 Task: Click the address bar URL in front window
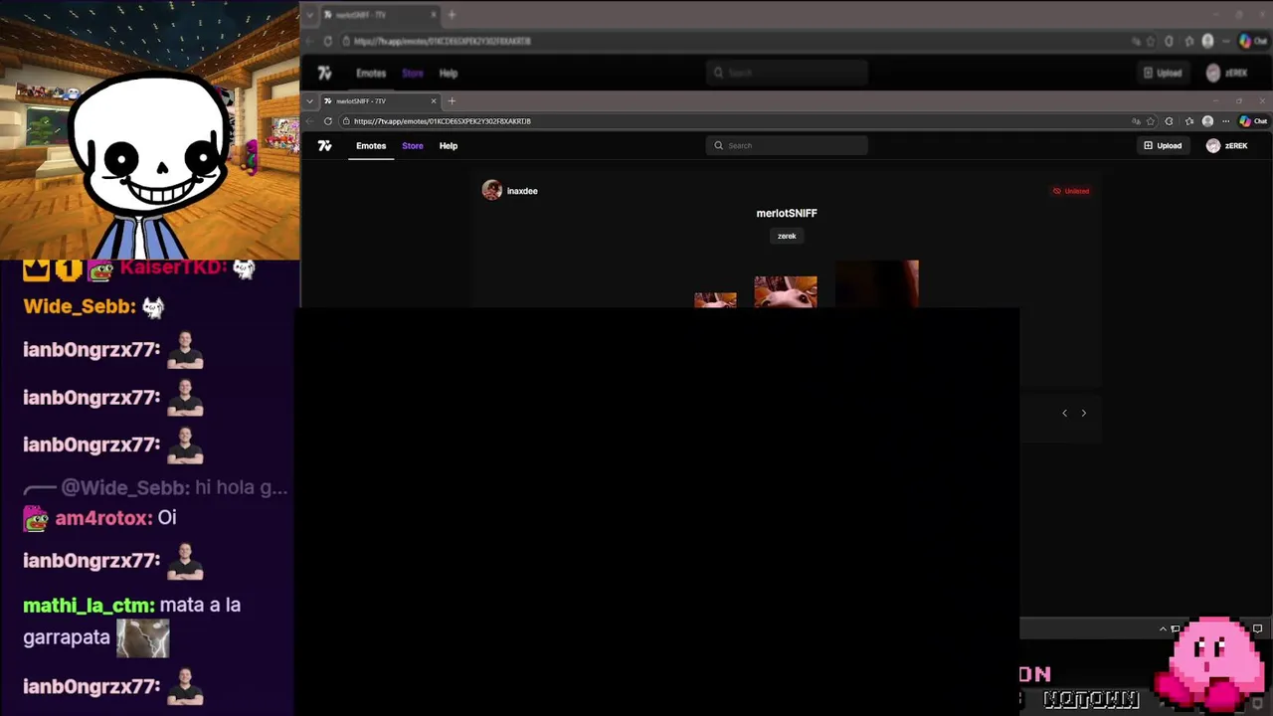click(x=443, y=121)
